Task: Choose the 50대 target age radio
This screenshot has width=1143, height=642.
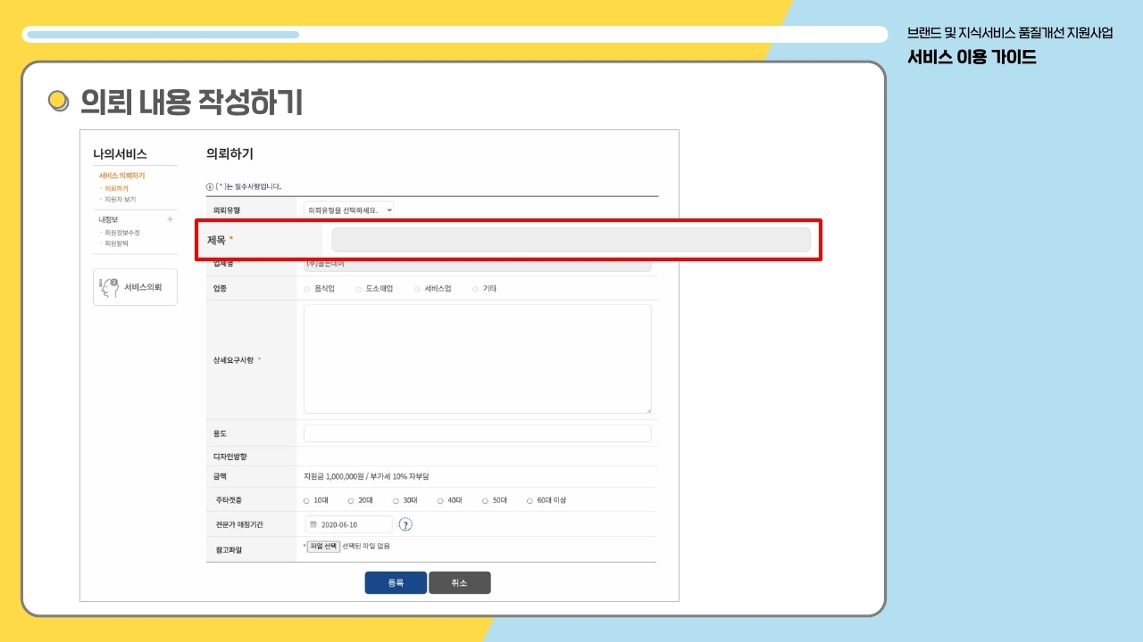Action: click(485, 501)
